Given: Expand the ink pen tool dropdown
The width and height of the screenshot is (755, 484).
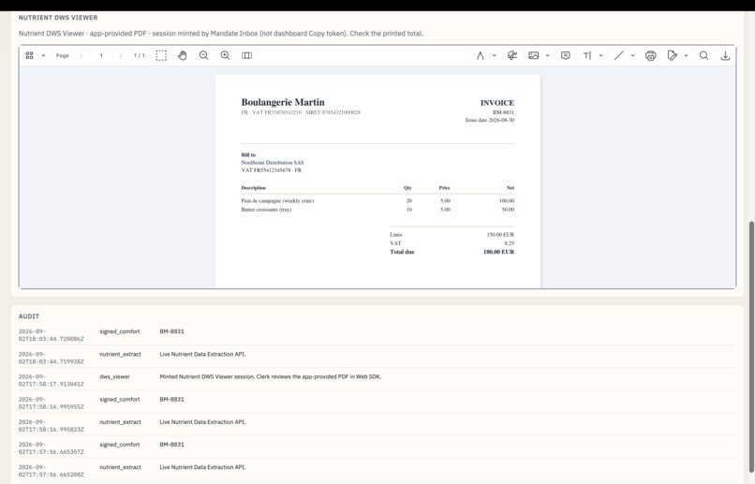Looking at the screenshot, I should tap(494, 55).
